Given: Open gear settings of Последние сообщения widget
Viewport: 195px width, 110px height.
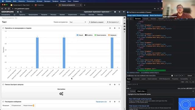Looking at the screenshot, I should coord(115,102).
